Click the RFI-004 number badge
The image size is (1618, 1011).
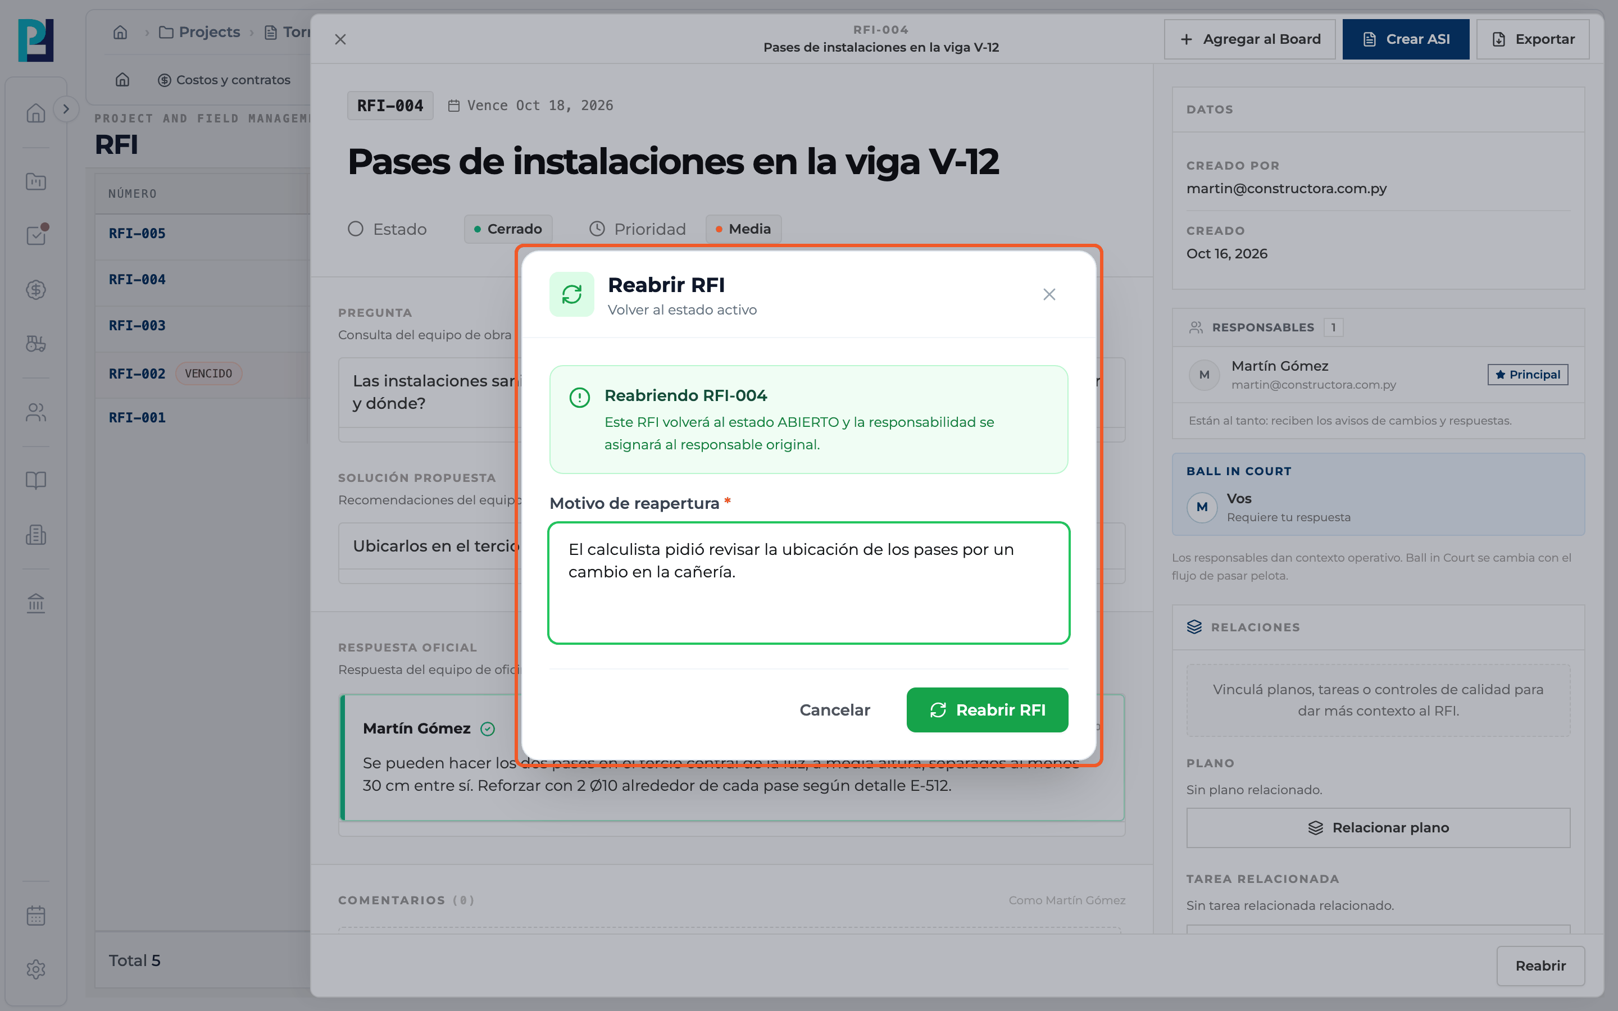[x=390, y=106]
